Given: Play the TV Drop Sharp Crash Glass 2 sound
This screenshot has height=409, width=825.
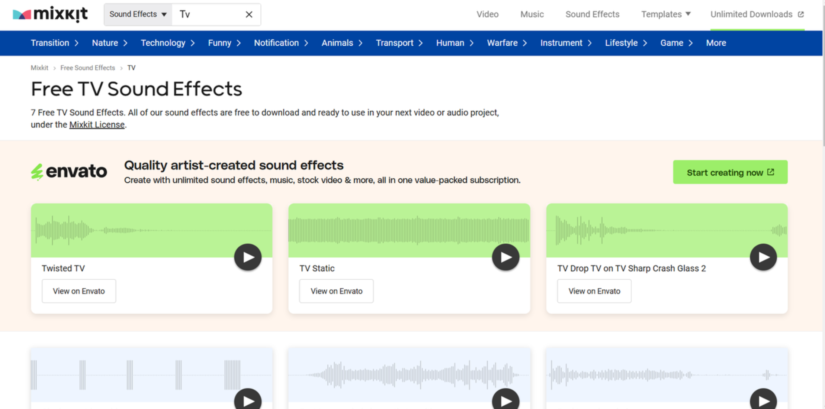Looking at the screenshot, I should pos(763,257).
